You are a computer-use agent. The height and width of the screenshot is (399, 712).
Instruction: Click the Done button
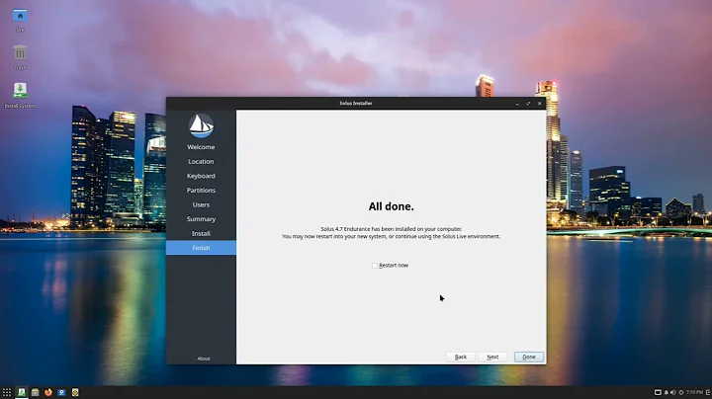click(x=529, y=357)
